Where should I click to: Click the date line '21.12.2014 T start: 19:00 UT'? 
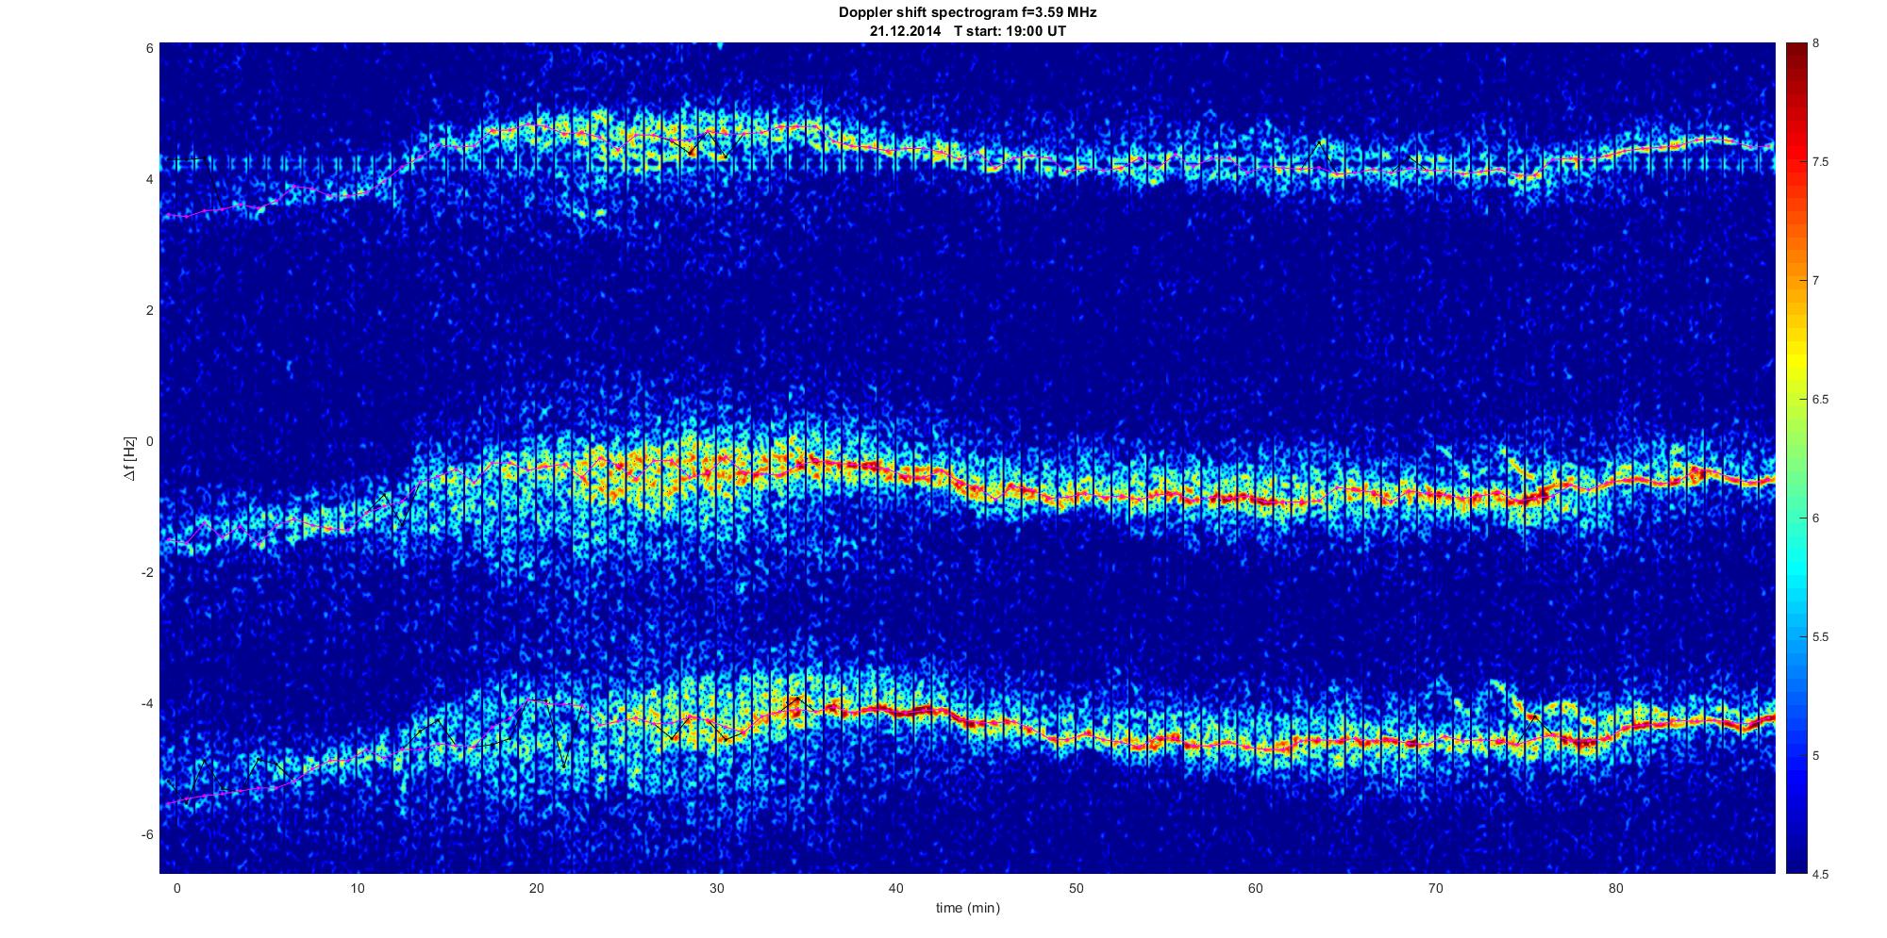click(968, 31)
